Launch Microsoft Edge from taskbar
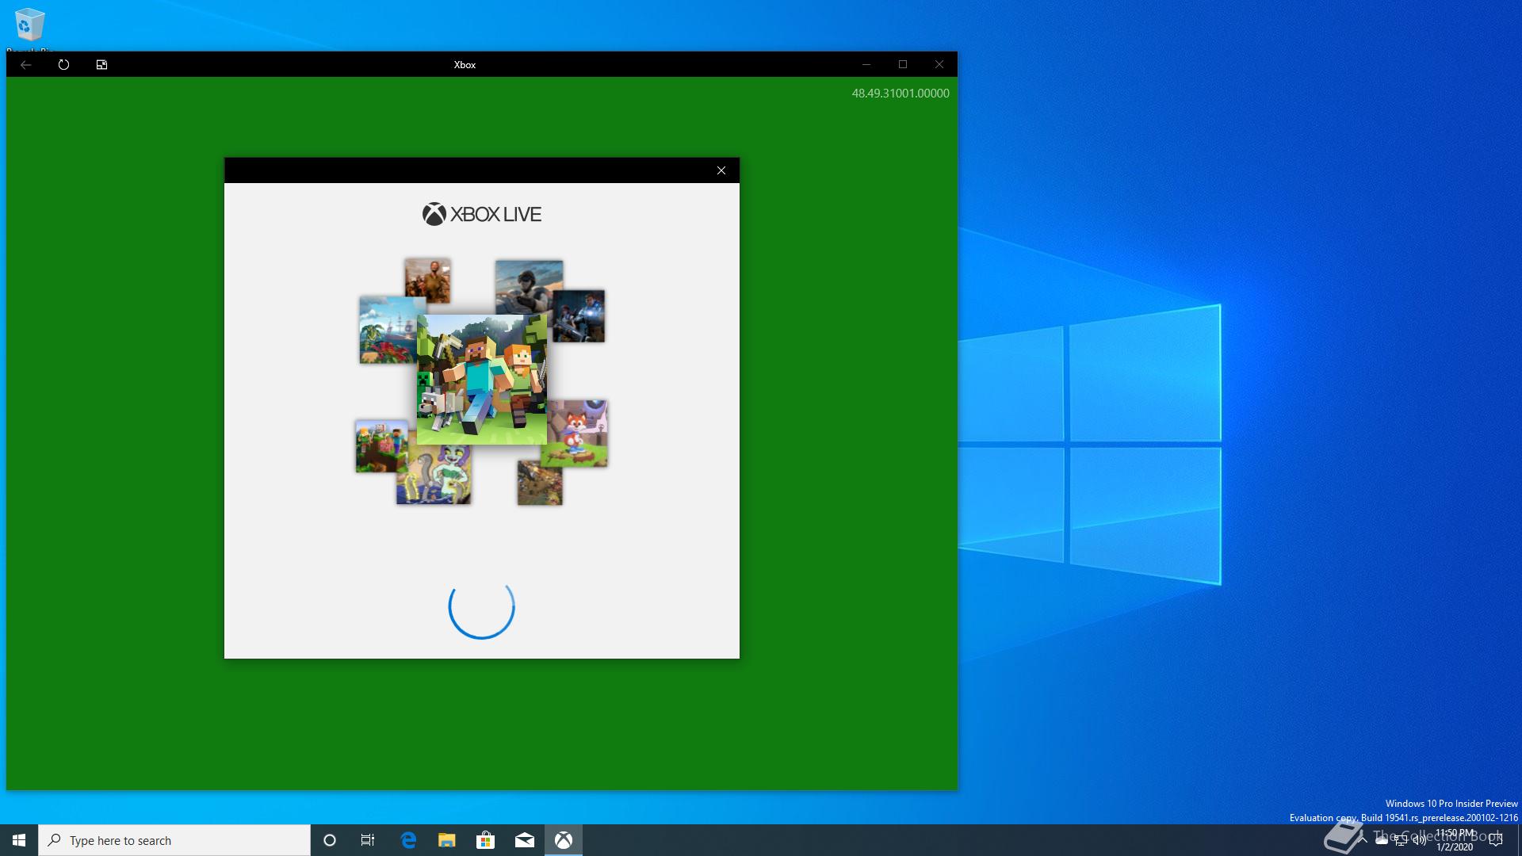The width and height of the screenshot is (1522, 856). point(408,840)
